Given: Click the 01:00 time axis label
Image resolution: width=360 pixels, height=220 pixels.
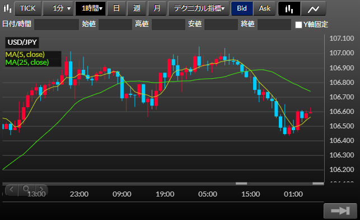Looking at the screenshot, I should tap(293, 194).
